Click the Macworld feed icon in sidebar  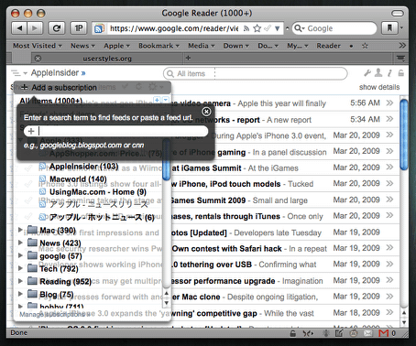click(43, 178)
